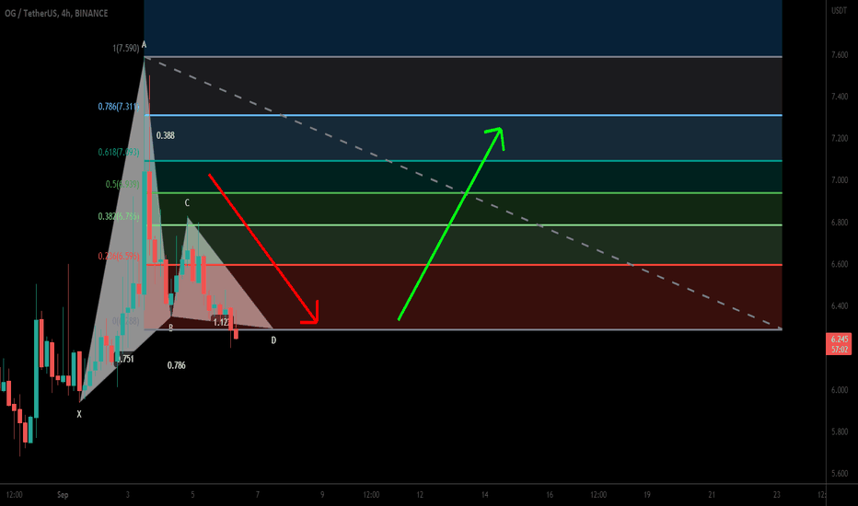Click the 57:02 candle countdown timer
This screenshot has height=506, width=858.
pyautogui.click(x=839, y=350)
